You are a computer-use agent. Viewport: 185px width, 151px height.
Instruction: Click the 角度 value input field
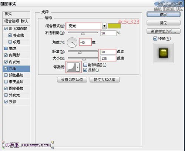[x=85, y=43]
